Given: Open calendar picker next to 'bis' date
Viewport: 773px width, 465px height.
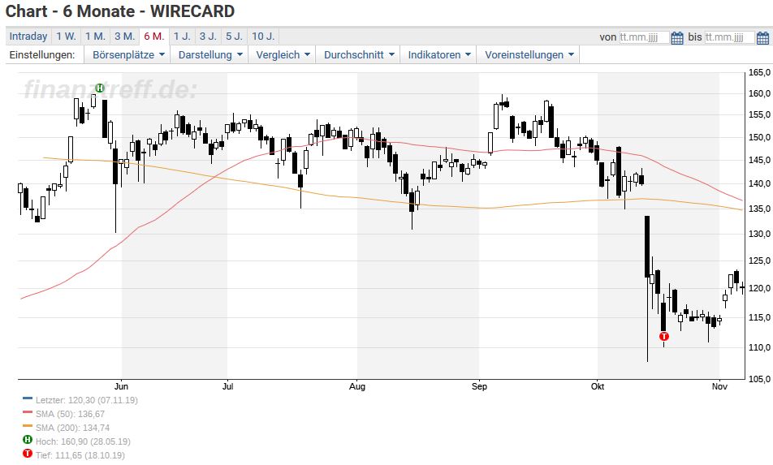Looking at the screenshot, I should (x=762, y=37).
